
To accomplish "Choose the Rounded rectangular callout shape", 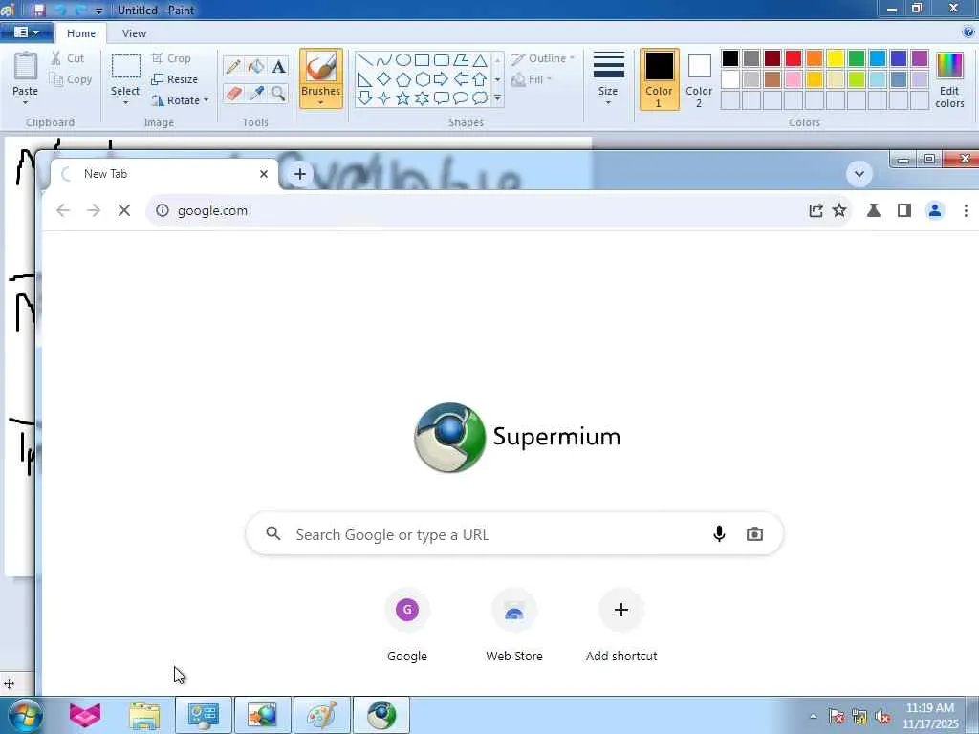I will pos(442,98).
